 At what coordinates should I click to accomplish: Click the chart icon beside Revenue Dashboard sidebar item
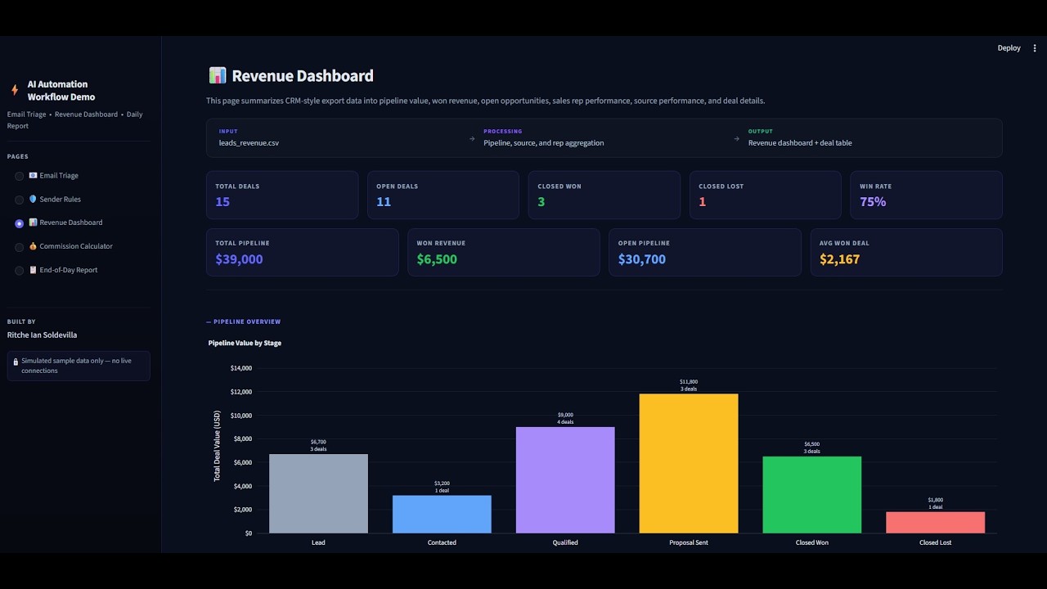pos(33,223)
